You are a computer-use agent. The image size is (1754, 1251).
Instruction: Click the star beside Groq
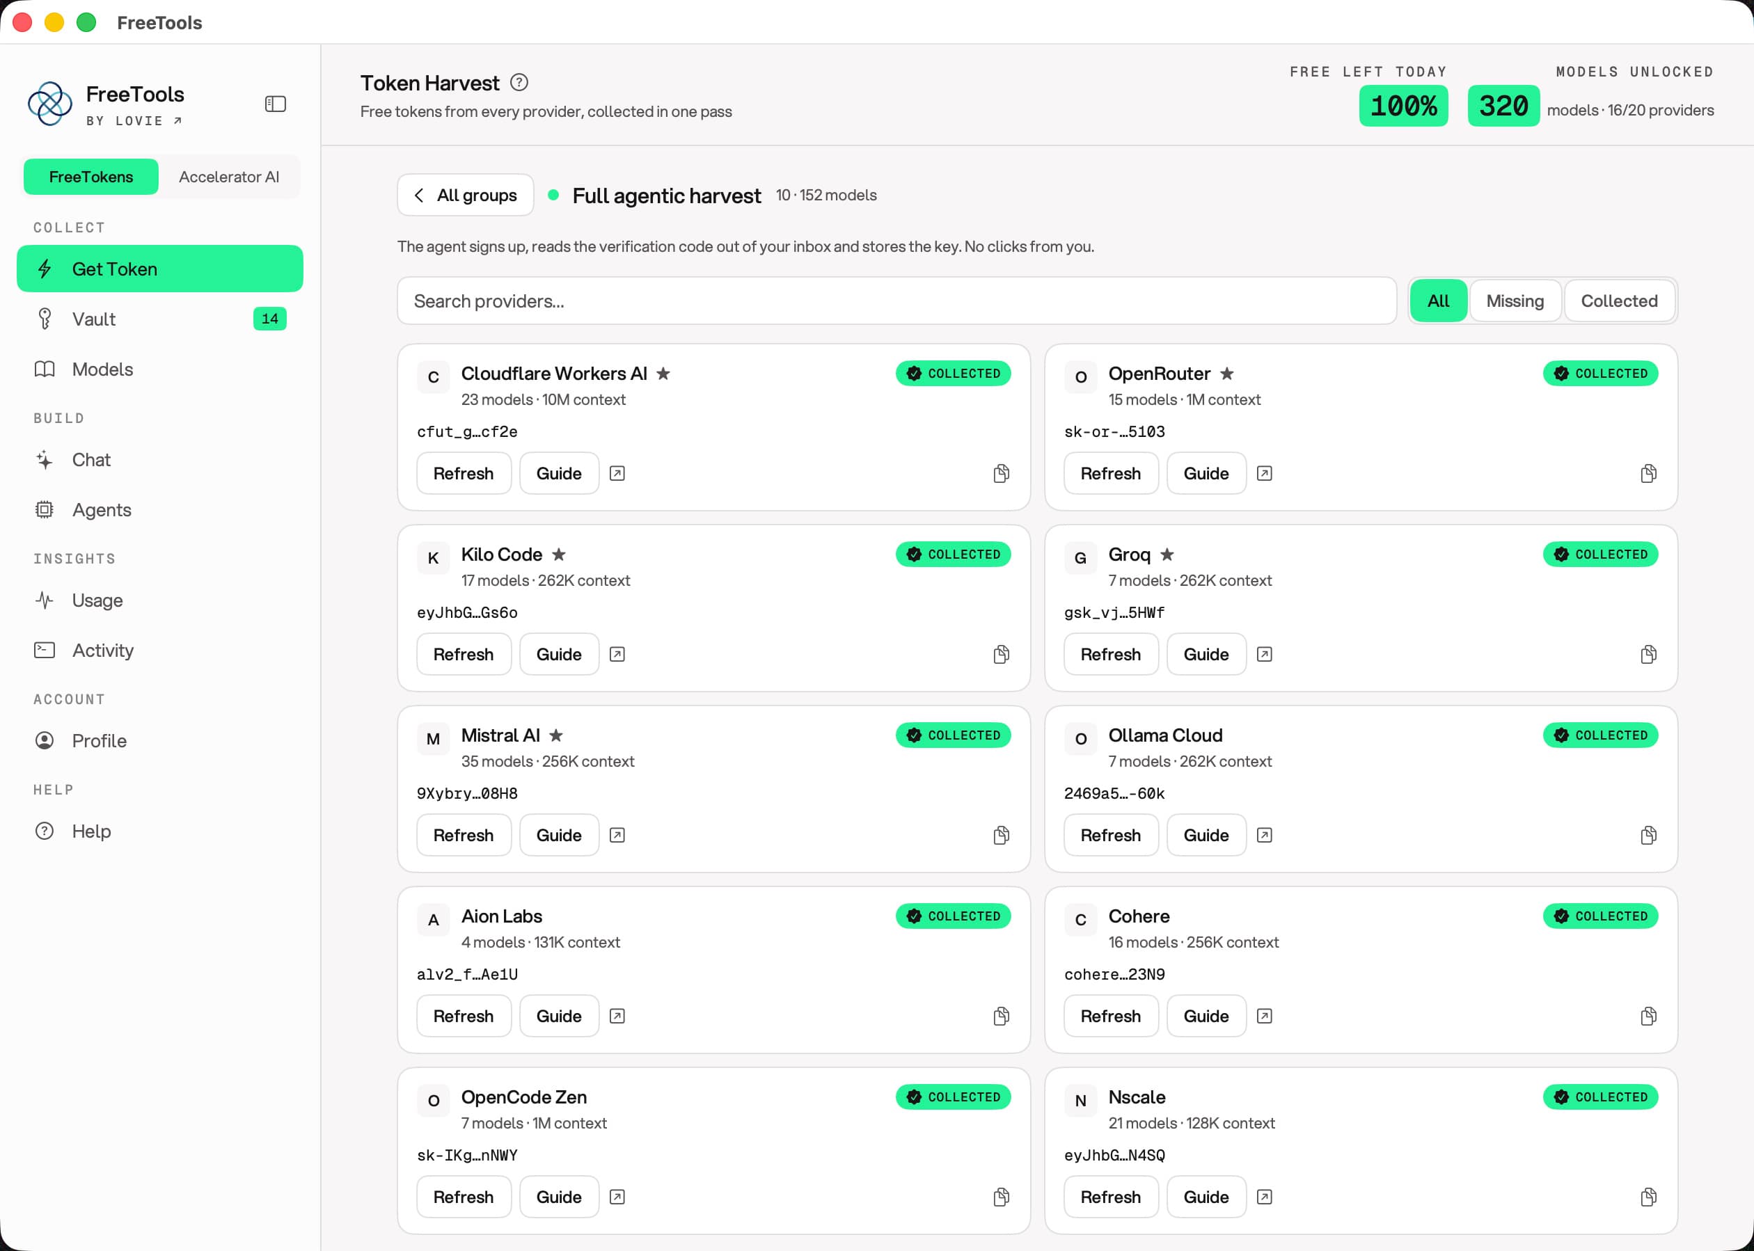coord(1167,555)
